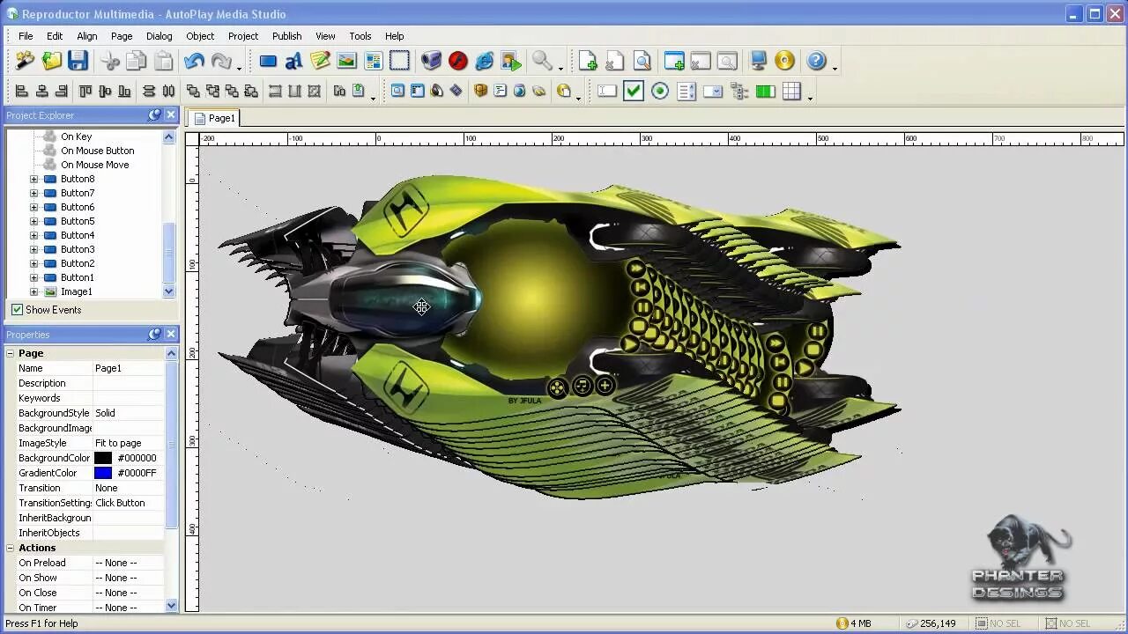Add a new dialog with the window-plus icon
Image resolution: width=1128 pixels, height=634 pixels.
674,61
